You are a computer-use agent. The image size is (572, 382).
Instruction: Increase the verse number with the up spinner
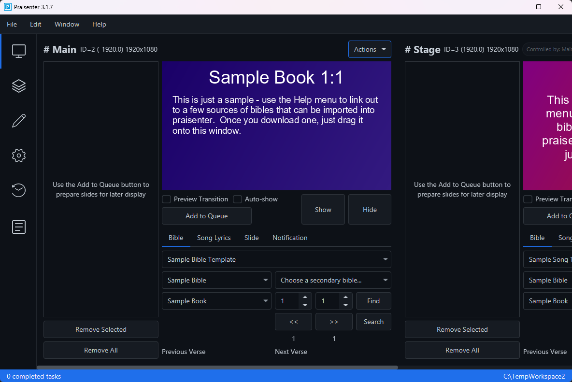pos(345,297)
